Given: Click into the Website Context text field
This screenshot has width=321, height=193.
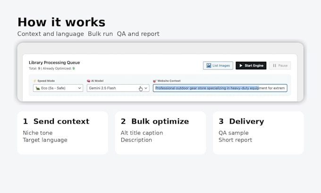Looking at the screenshot, I should click(220, 88).
